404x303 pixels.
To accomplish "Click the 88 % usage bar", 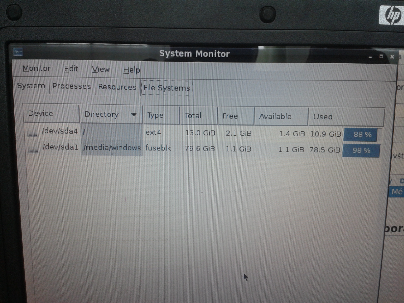I will pos(362,134).
